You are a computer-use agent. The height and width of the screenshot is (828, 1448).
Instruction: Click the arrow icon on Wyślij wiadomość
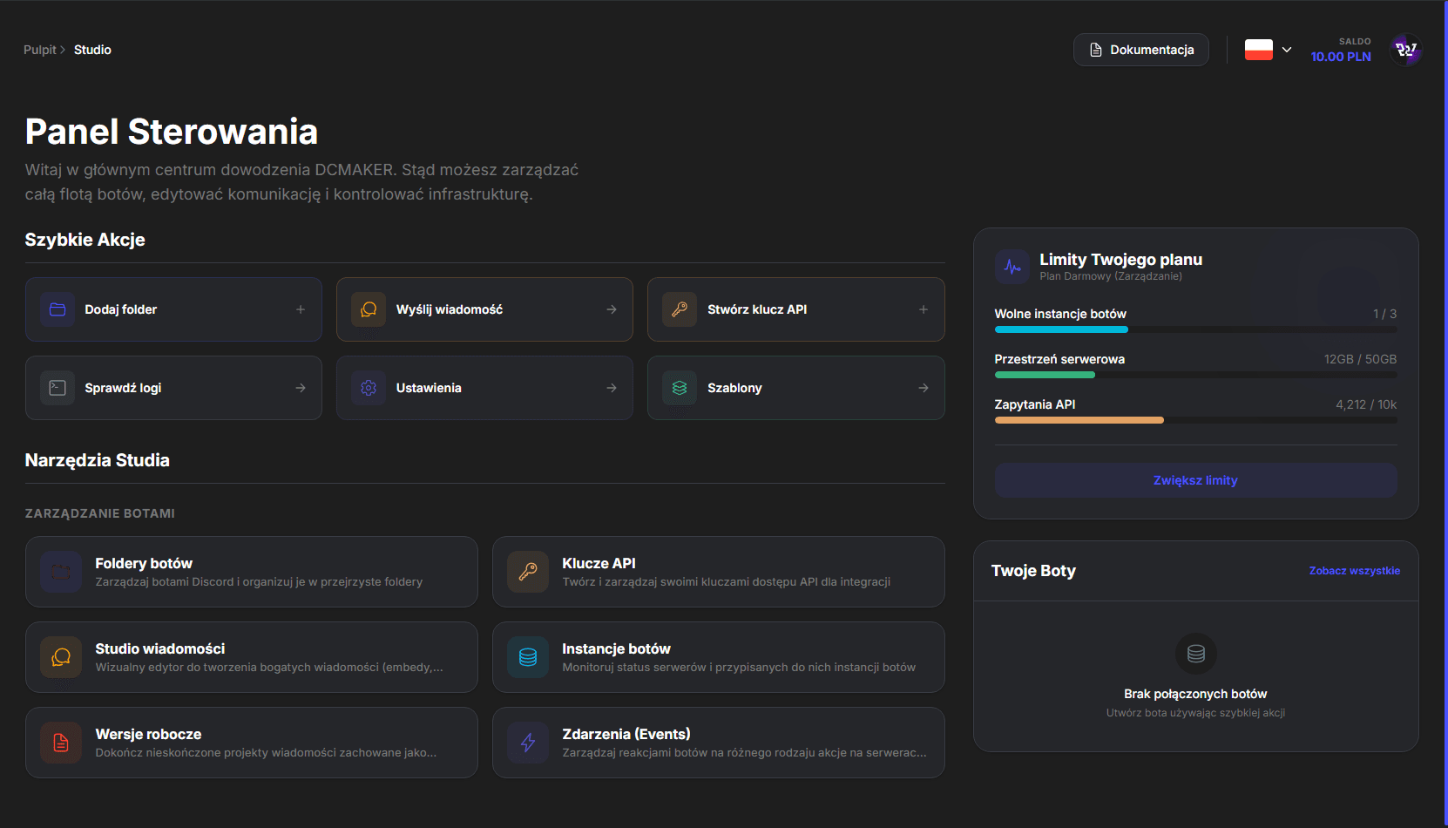point(612,309)
